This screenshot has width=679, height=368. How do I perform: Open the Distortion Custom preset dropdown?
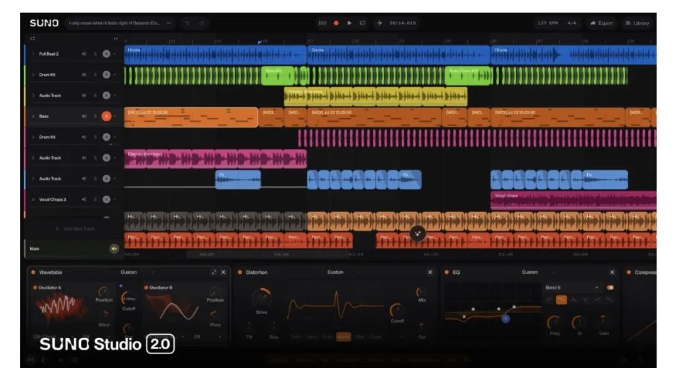[x=343, y=272]
